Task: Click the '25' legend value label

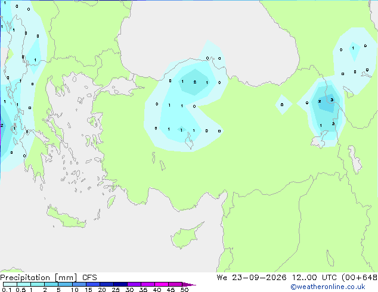Action: [x=116, y=290]
